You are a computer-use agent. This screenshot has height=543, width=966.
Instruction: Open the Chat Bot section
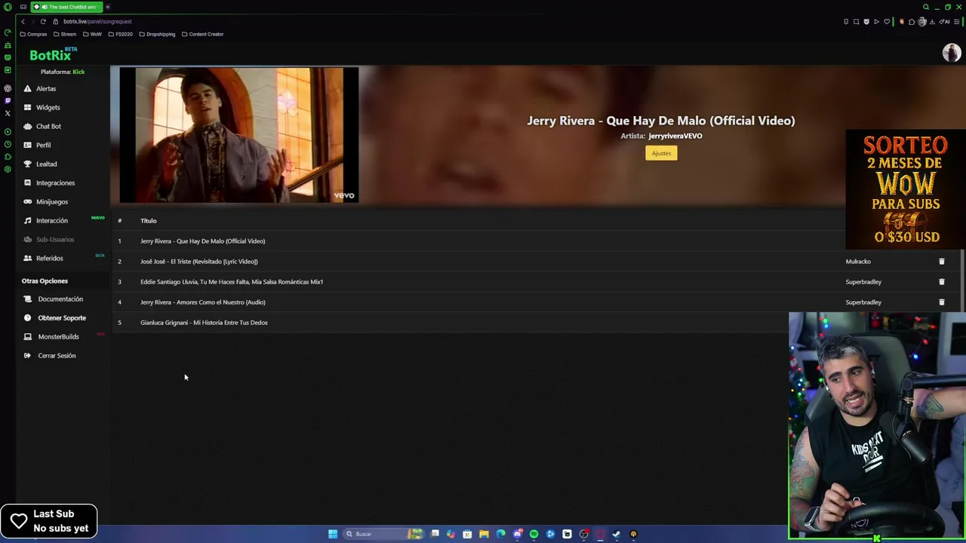(x=48, y=126)
